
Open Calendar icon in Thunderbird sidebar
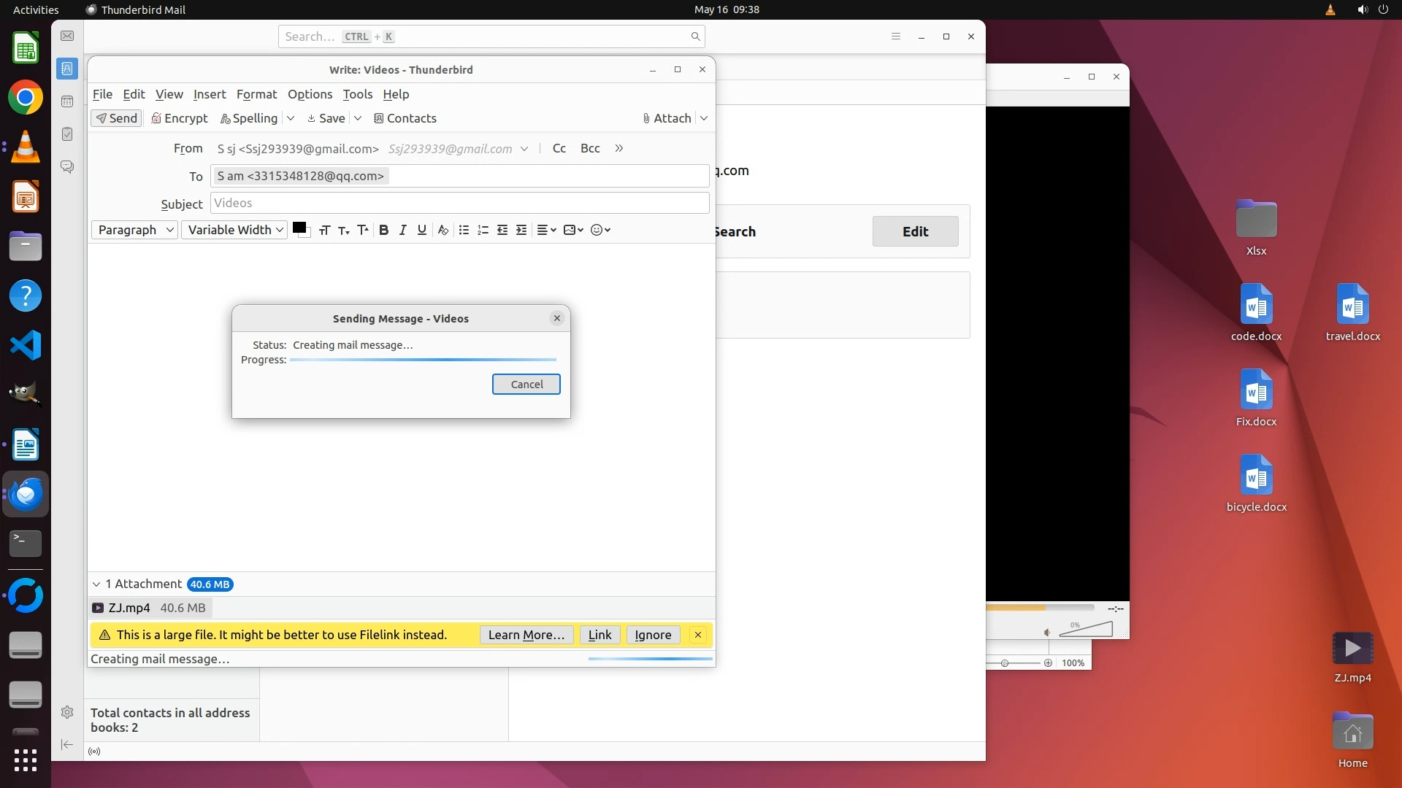tap(67, 101)
